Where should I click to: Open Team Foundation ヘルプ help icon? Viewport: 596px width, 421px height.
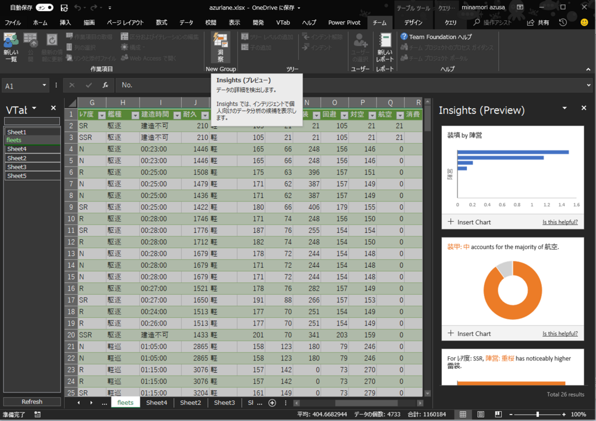[x=404, y=37]
